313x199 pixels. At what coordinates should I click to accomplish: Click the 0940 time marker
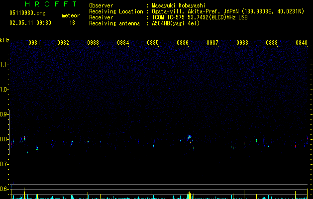(302, 43)
